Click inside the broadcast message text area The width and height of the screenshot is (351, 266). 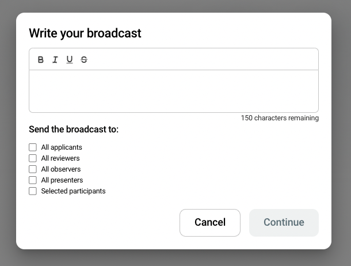click(x=173, y=91)
